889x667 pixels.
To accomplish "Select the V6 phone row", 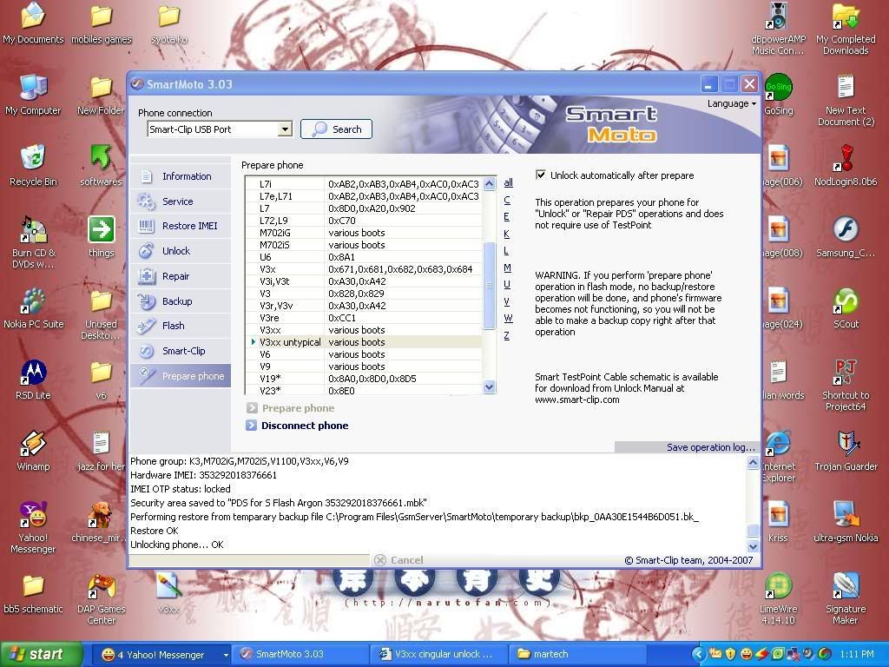I will (364, 354).
